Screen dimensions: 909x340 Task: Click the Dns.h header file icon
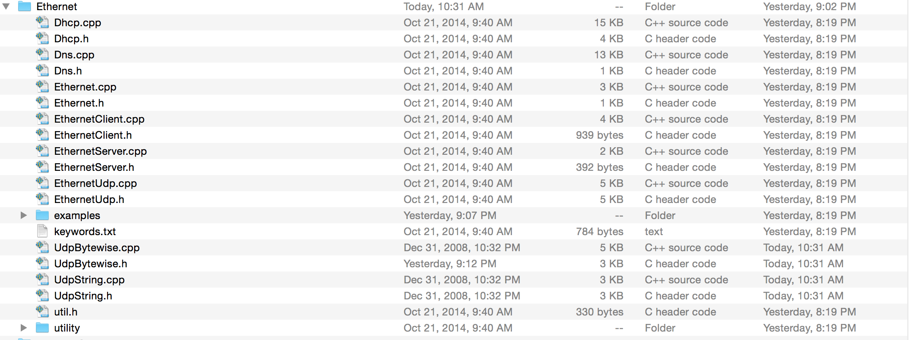[42, 71]
